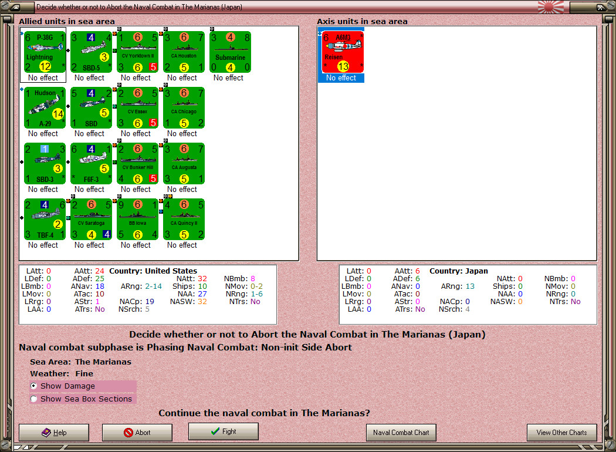Click the 'Allied units in sea area' heading
616x452 pixels.
click(x=67, y=22)
